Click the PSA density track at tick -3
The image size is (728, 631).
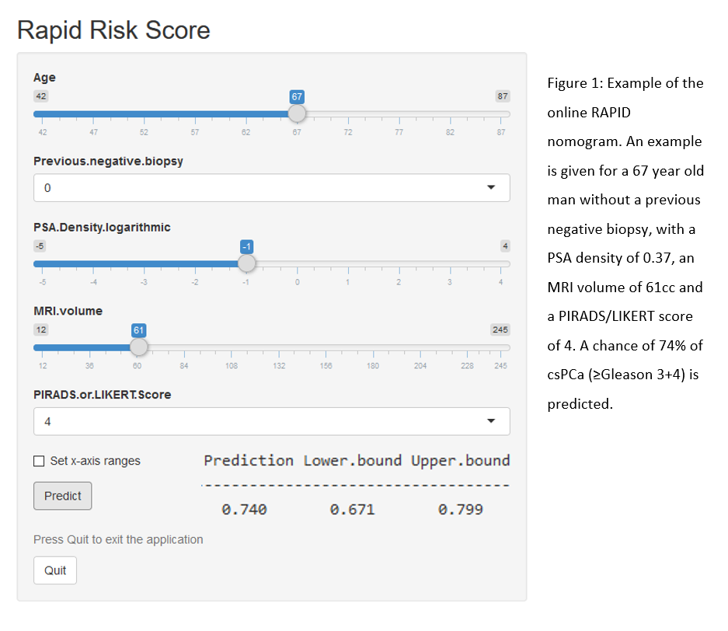coord(144,263)
